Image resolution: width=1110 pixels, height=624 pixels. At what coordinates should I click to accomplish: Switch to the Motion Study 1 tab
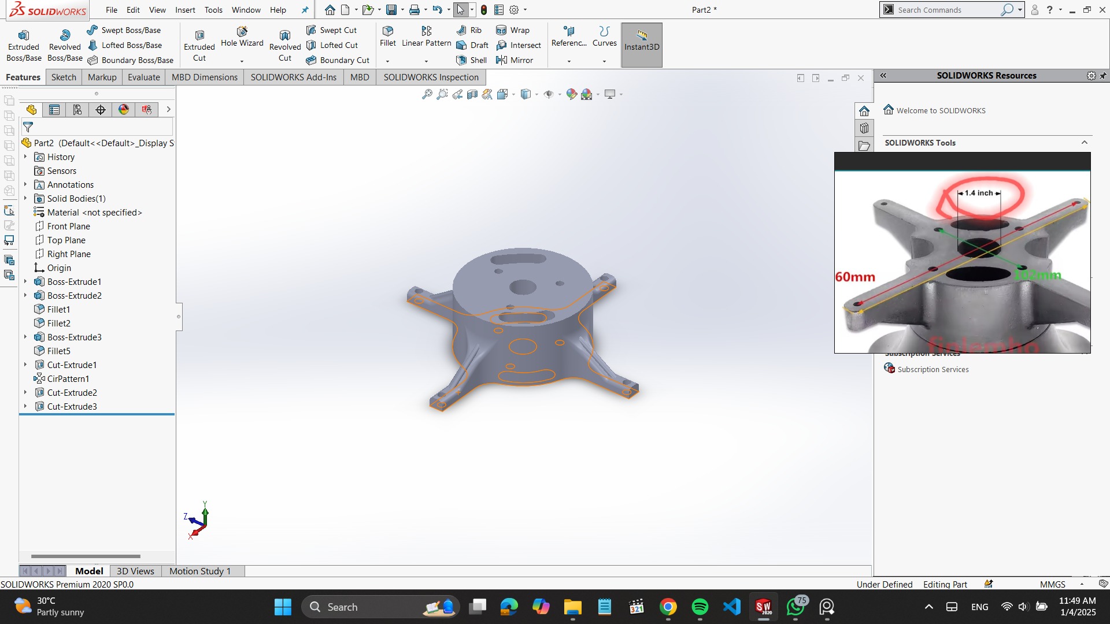point(200,571)
